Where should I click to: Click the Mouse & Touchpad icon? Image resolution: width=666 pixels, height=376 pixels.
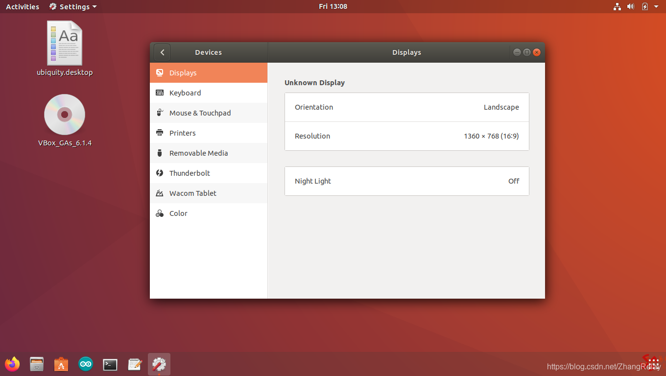pyautogui.click(x=160, y=113)
